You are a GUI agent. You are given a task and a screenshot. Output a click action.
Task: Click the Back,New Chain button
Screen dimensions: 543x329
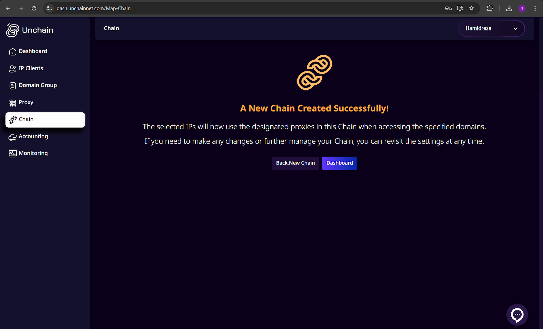295,163
